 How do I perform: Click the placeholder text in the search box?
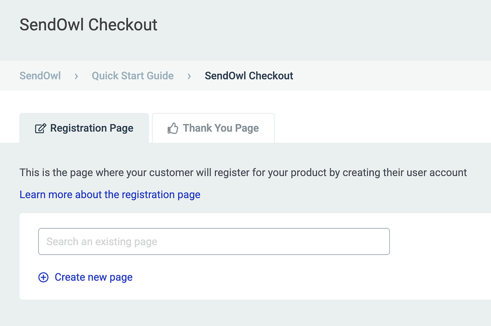click(x=102, y=242)
